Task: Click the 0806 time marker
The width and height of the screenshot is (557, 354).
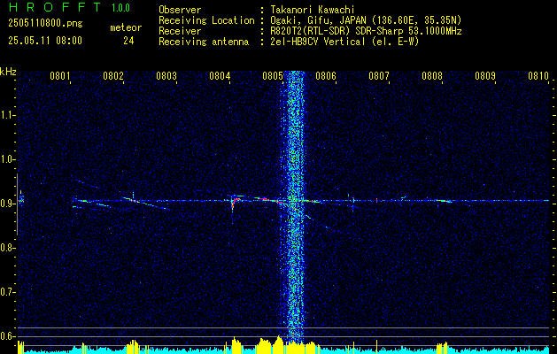Action: click(x=326, y=76)
